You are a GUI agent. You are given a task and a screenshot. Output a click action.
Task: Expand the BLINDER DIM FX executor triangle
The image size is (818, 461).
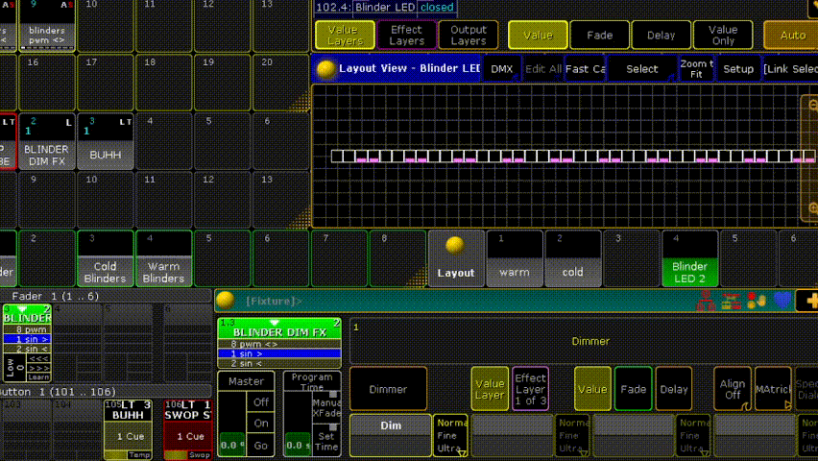[x=275, y=323]
